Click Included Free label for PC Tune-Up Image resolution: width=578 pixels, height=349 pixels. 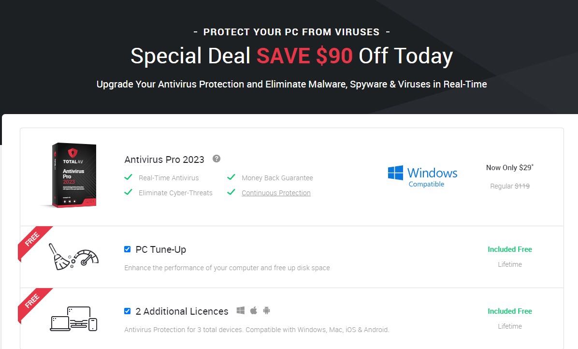click(510, 249)
